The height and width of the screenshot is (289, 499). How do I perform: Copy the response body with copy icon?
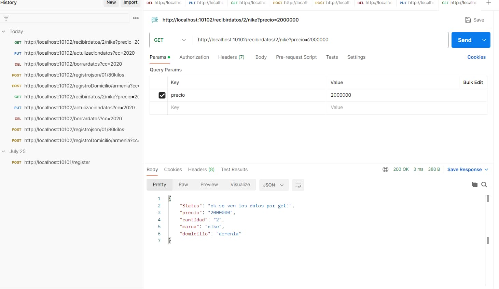[474, 184]
